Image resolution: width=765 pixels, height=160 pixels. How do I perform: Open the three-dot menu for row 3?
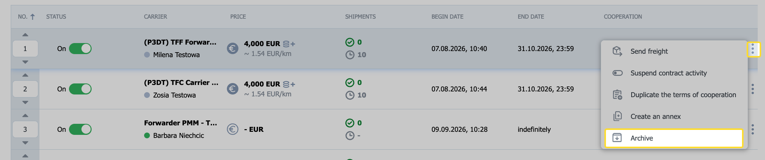coord(753,130)
